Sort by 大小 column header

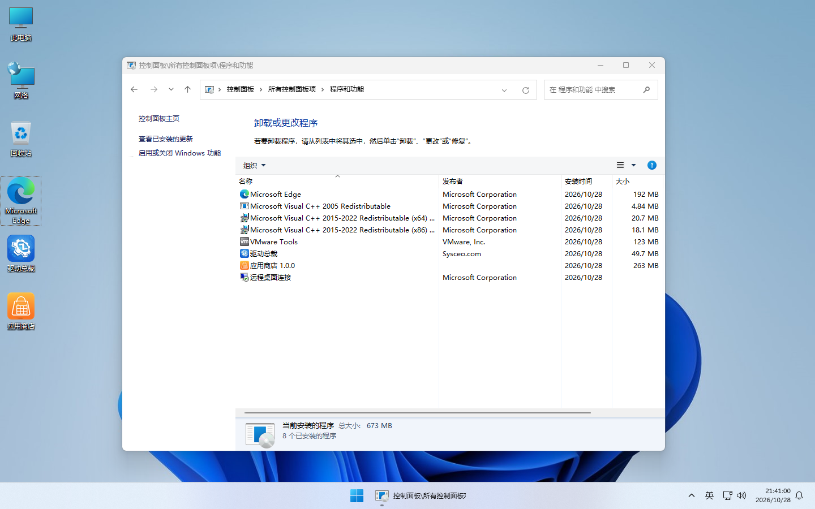[637, 181]
